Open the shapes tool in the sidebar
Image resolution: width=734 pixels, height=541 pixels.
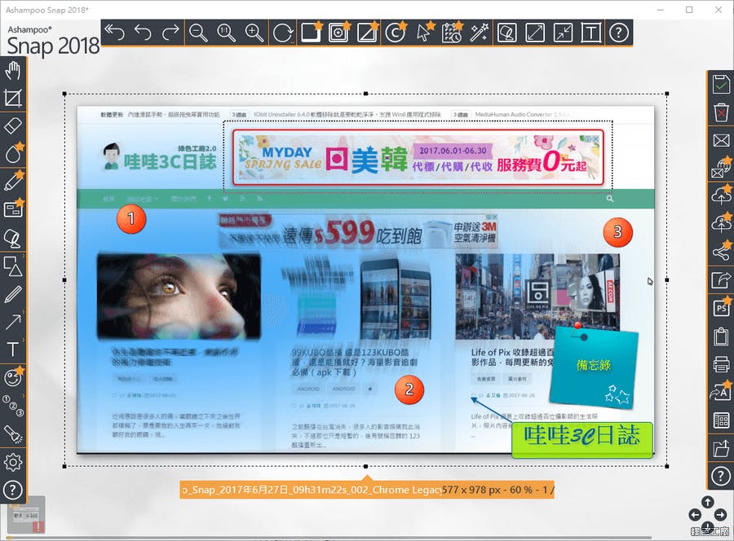pyautogui.click(x=12, y=266)
